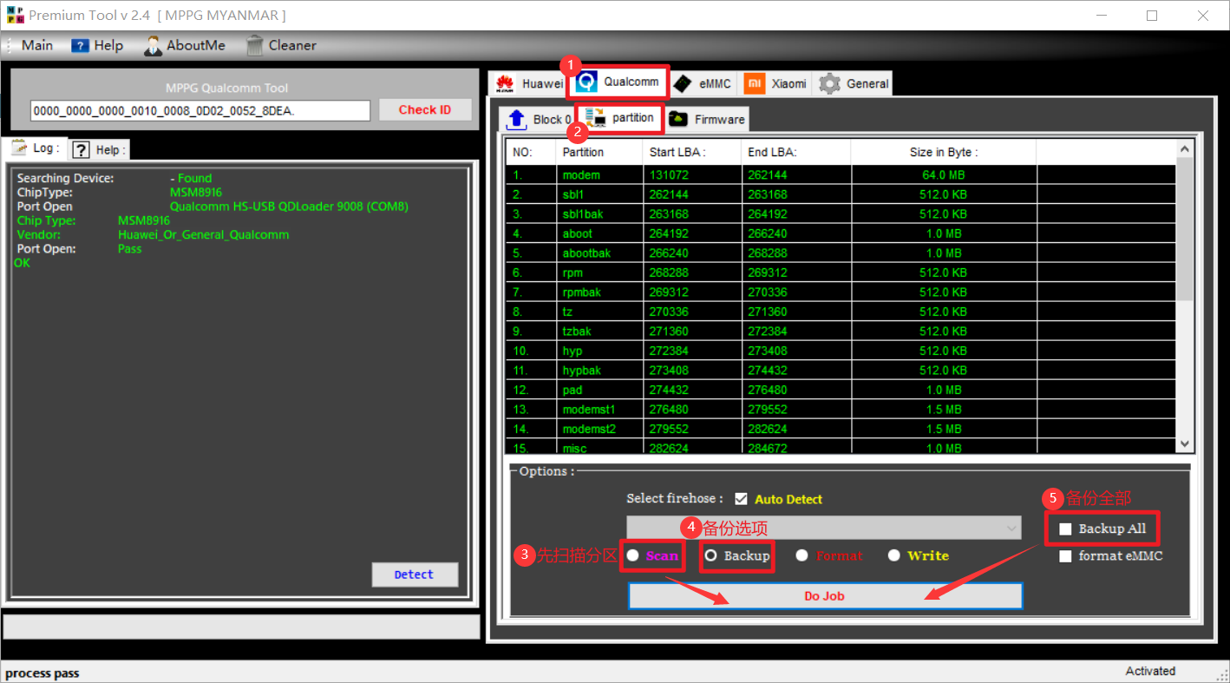The height and width of the screenshot is (683, 1230).
Task: Click the 'process pass' status bar text
Action: pyautogui.click(x=43, y=673)
